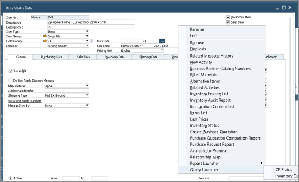Toggle the Inventory Item checkbox

(228, 17)
